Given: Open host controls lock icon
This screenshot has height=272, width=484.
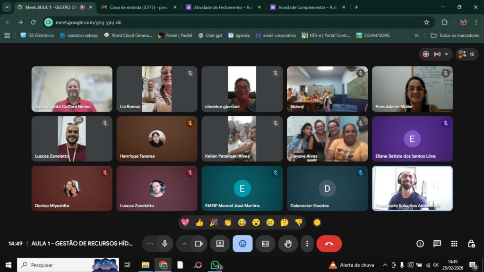Looking at the screenshot, I should point(471,244).
